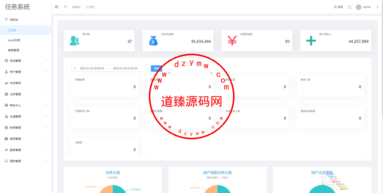Expand the 提现管理 chevron

pos(46,138)
